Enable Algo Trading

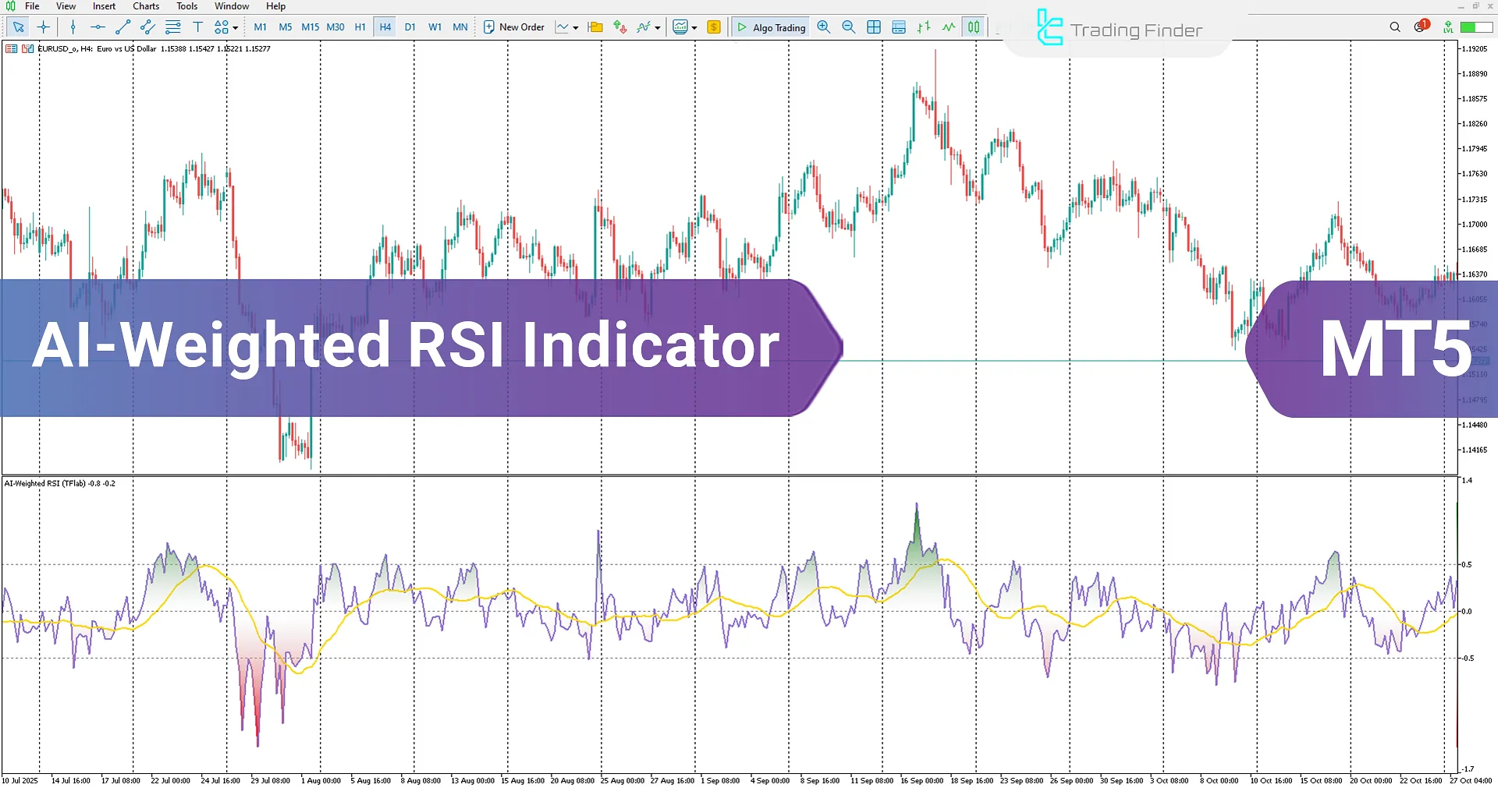point(770,27)
